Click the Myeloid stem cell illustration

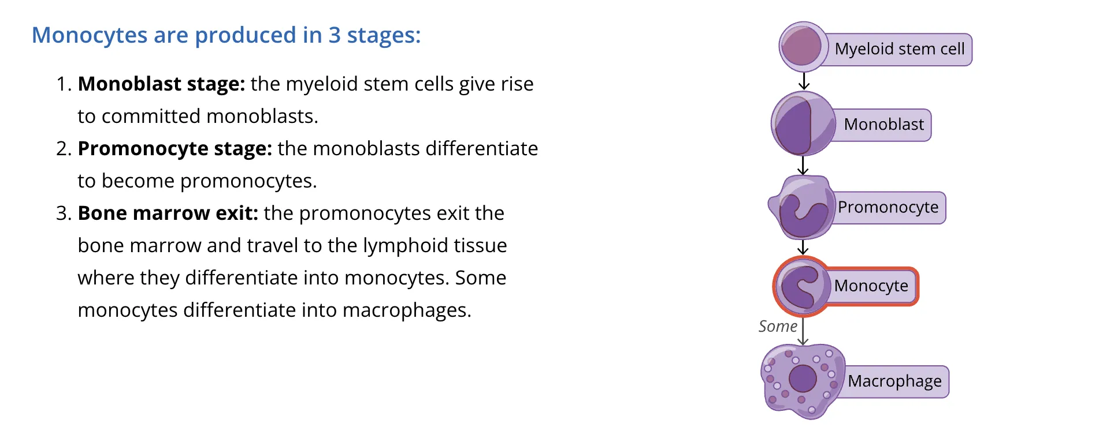(x=802, y=47)
